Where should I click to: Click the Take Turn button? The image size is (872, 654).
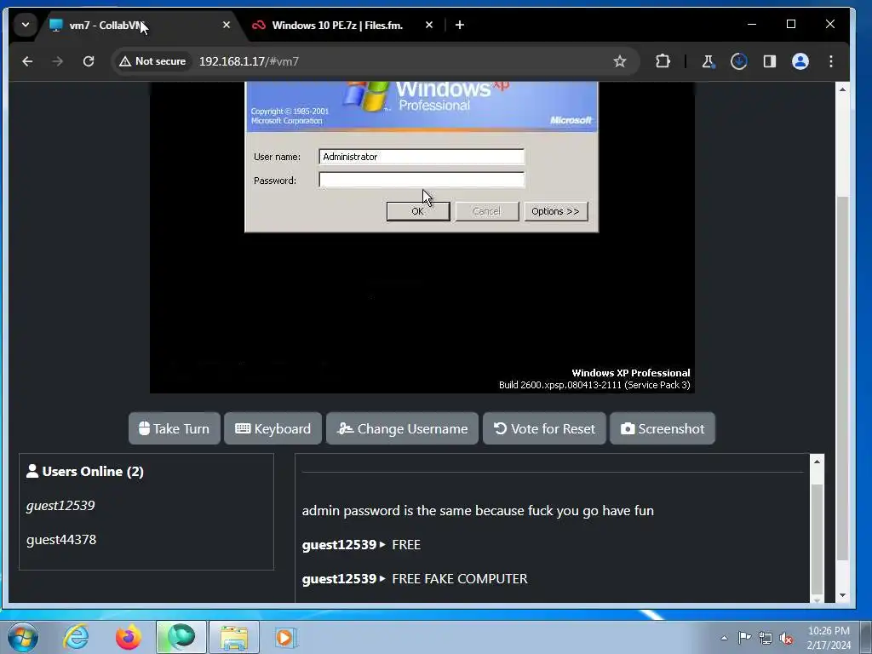pyautogui.click(x=175, y=428)
